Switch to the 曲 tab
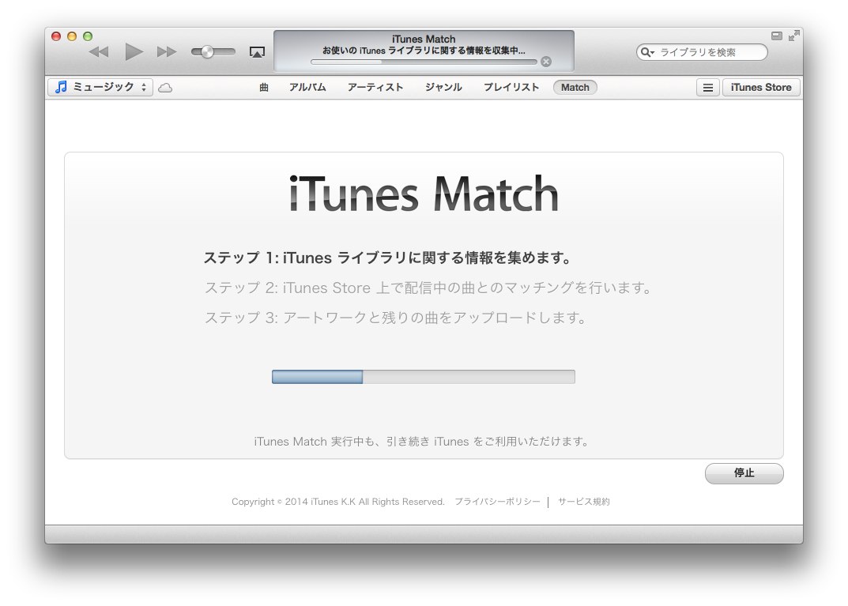This screenshot has width=848, height=606. pos(264,87)
